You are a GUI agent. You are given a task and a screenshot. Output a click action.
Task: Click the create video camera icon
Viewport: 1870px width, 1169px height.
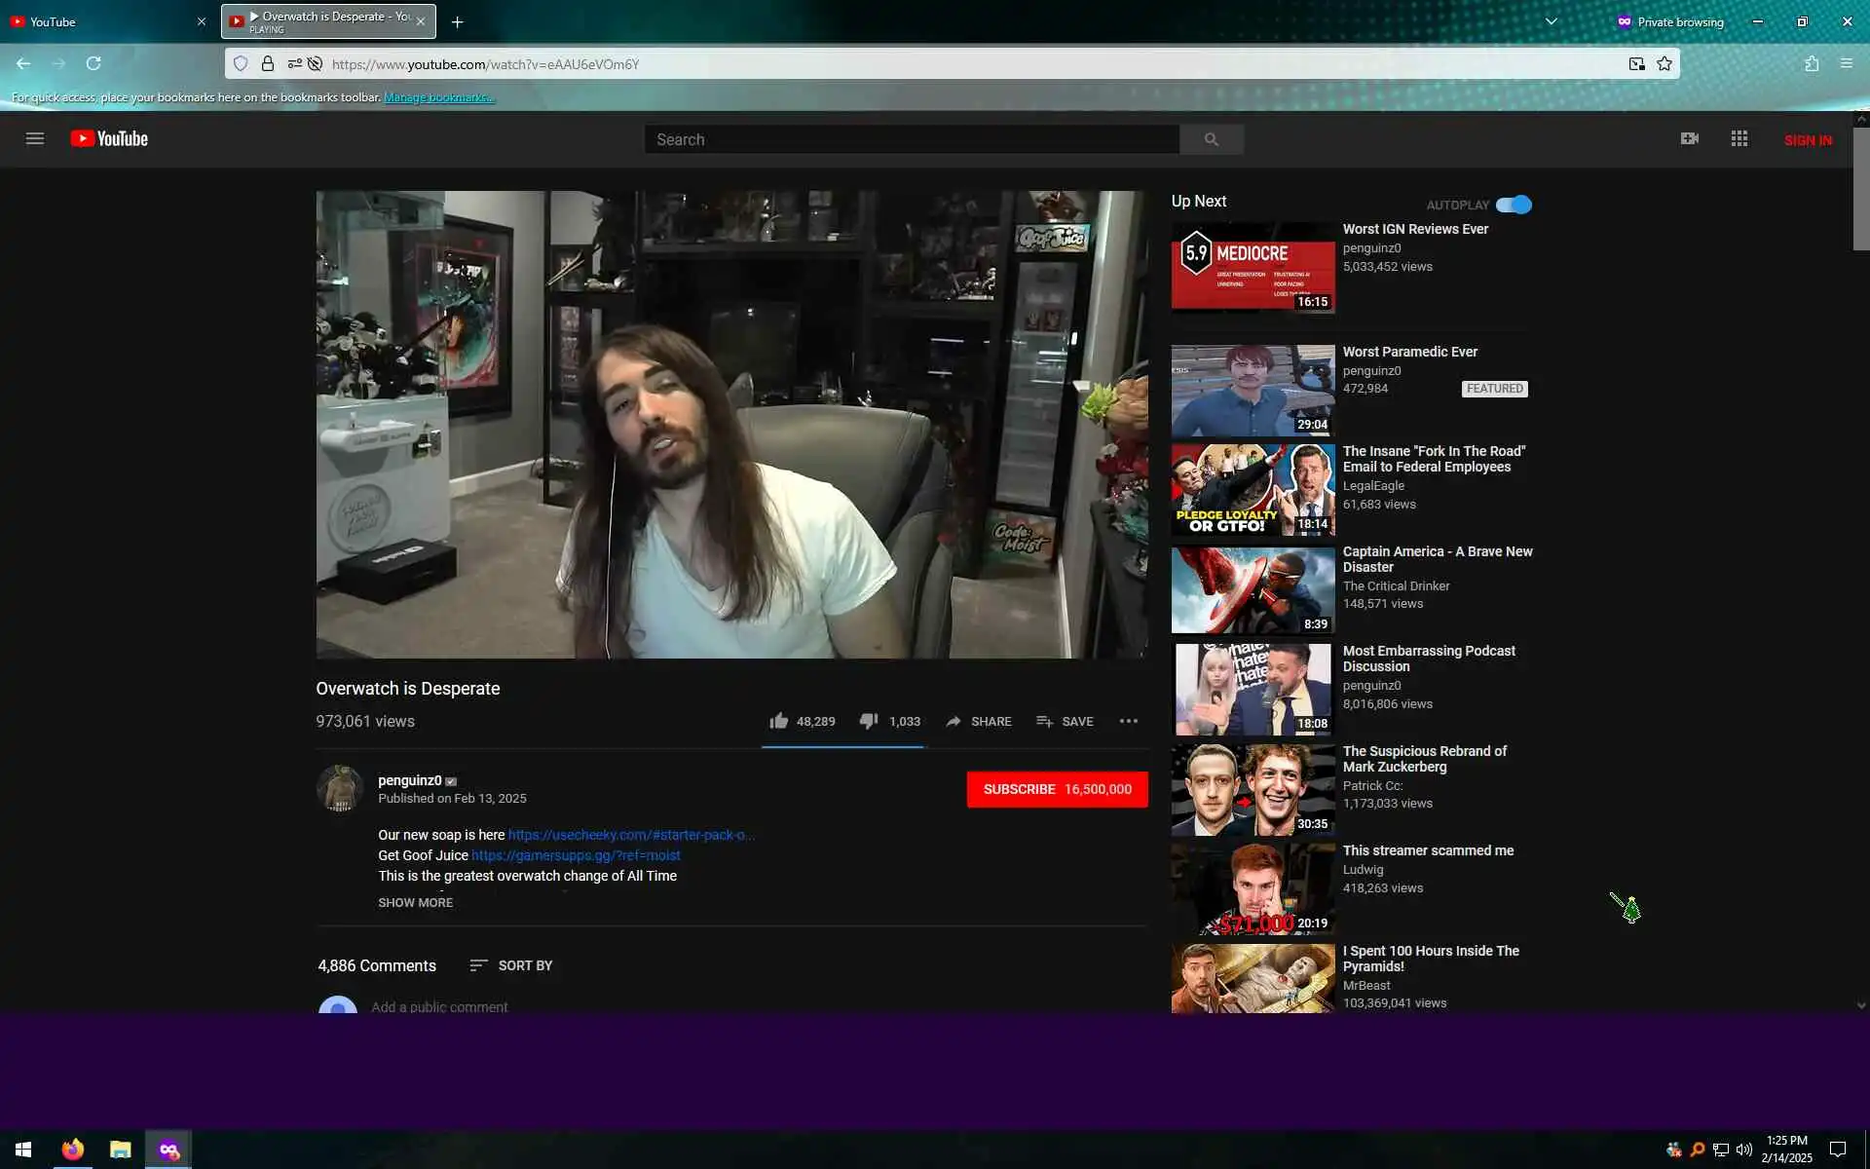pos(1689,138)
